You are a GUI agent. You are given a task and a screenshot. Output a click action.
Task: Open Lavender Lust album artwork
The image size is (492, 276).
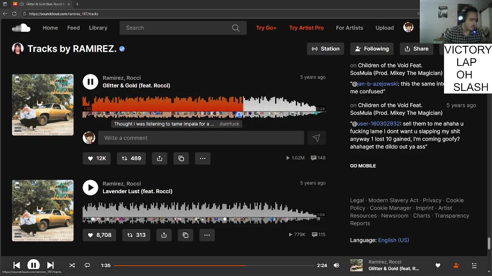(x=43, y=210)
